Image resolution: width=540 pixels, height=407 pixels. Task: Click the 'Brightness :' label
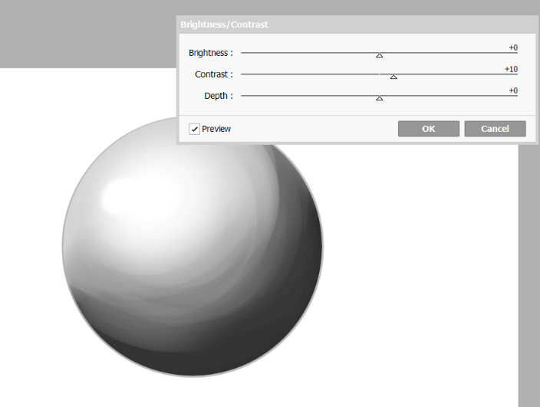click(x=211, y=53)
